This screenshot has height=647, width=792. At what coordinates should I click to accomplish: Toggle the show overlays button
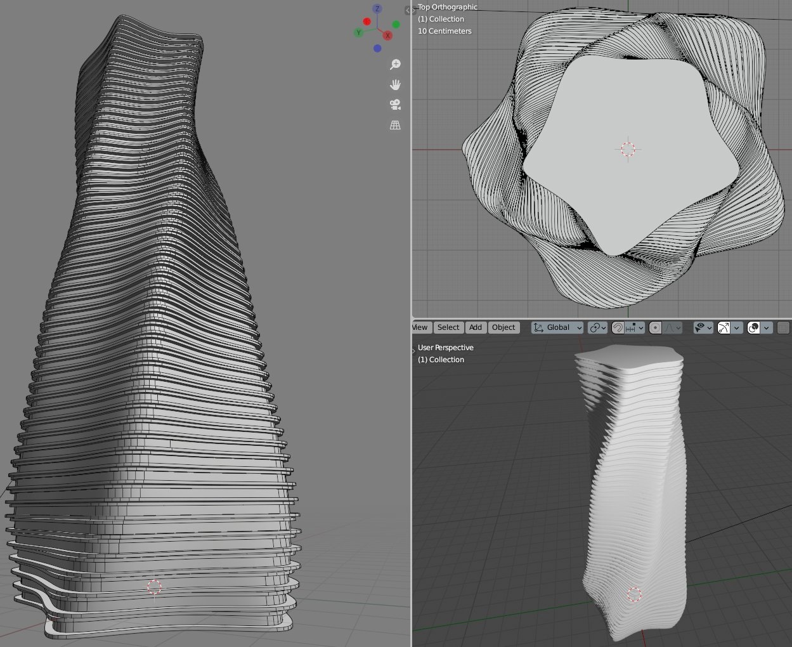point(754,327)
